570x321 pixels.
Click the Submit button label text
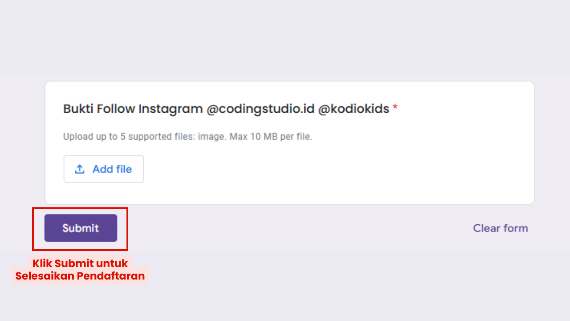click(x=80, y=228)
